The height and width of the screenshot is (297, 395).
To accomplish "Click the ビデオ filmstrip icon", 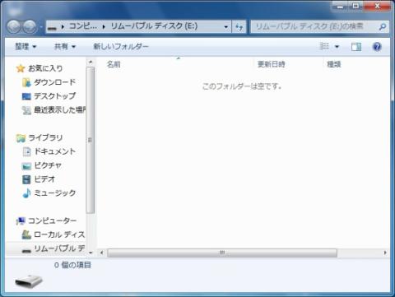I will [26, 179].
